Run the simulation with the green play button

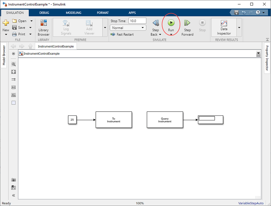coord(171,23)
